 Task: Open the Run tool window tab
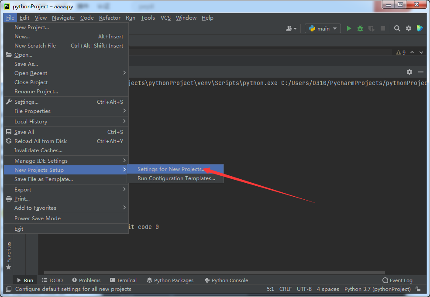(25, 280)
